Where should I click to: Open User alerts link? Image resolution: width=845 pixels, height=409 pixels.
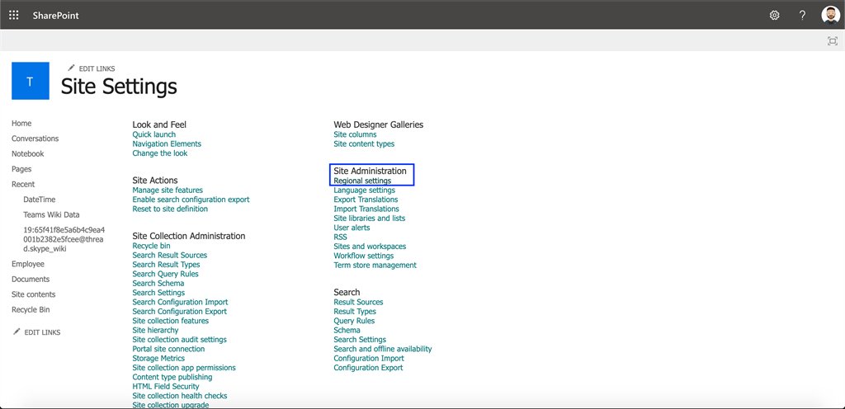[x=352, y=227]
